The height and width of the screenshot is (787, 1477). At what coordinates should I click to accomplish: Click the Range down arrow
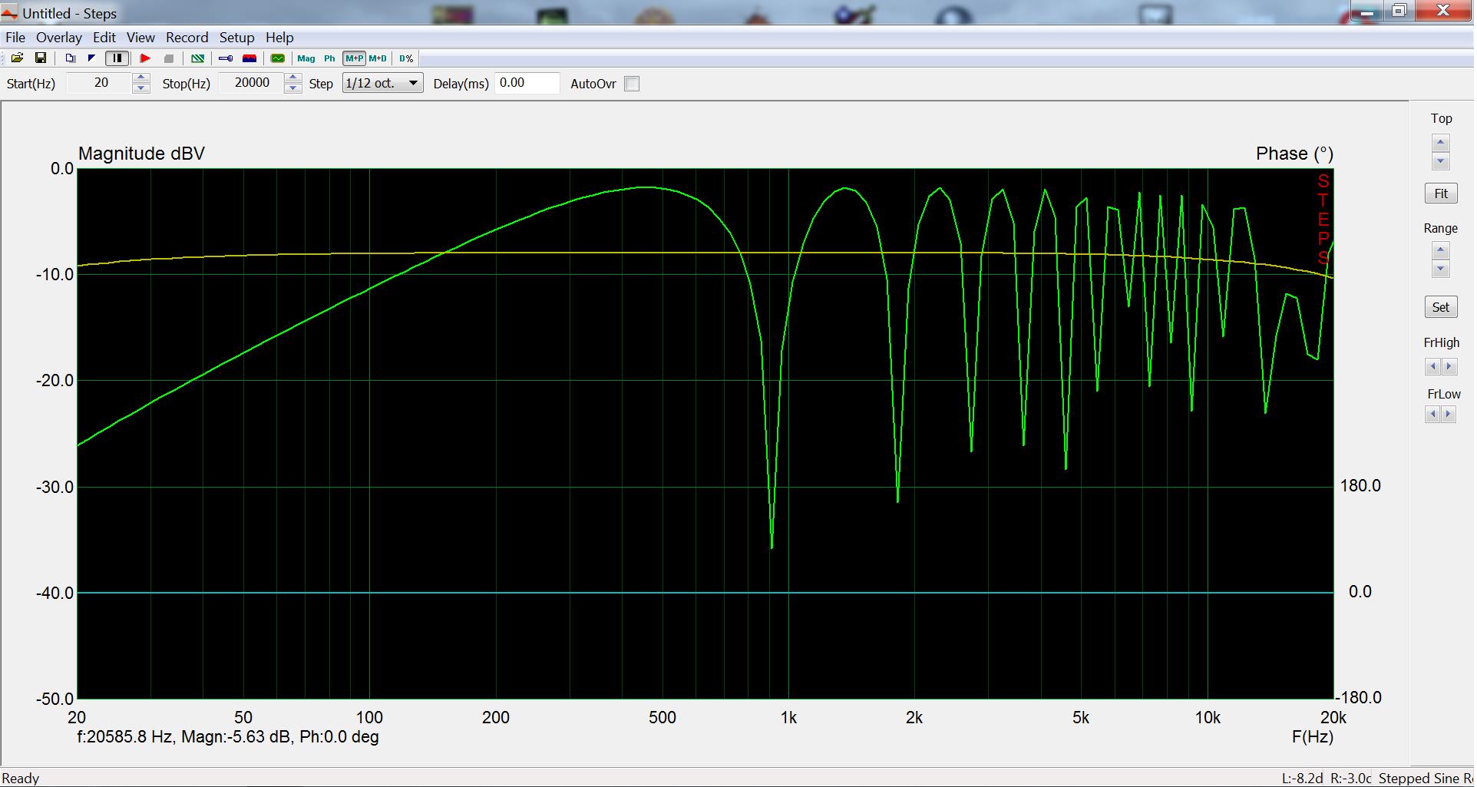coord(1441,269)
